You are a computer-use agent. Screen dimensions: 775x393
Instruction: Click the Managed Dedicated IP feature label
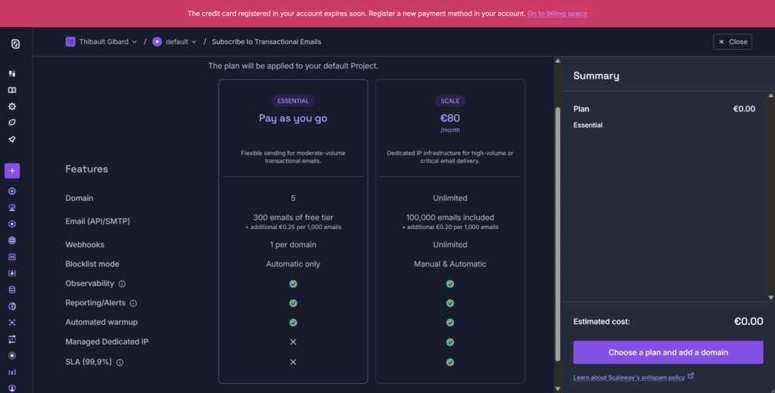[107, 342]
